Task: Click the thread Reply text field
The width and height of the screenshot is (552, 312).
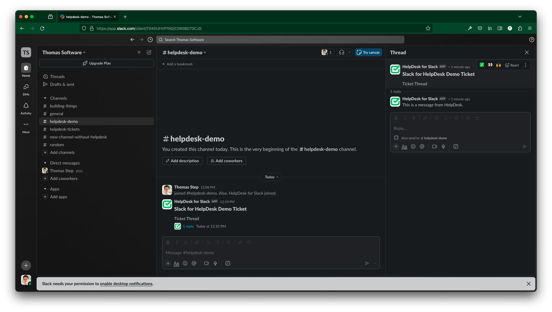Action: click(460, 128)
